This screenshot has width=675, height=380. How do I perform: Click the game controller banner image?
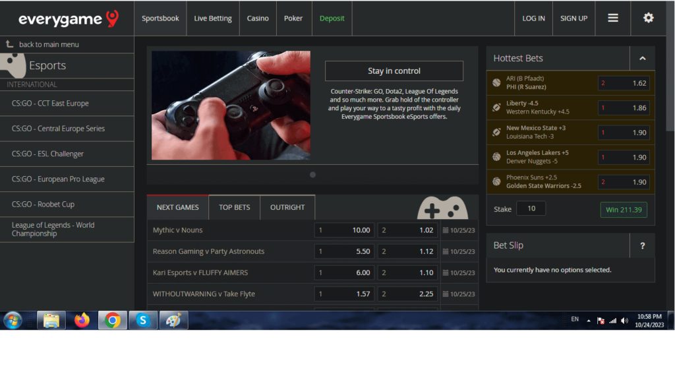pyautogui.click(x=231, y=105)
